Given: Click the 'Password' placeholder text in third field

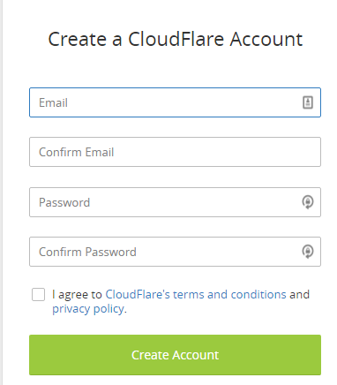Looking at the screenshot, I should [x=64, y=202].
